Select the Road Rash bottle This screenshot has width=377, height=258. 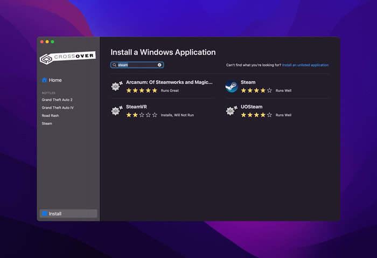[x=50, y=116]
